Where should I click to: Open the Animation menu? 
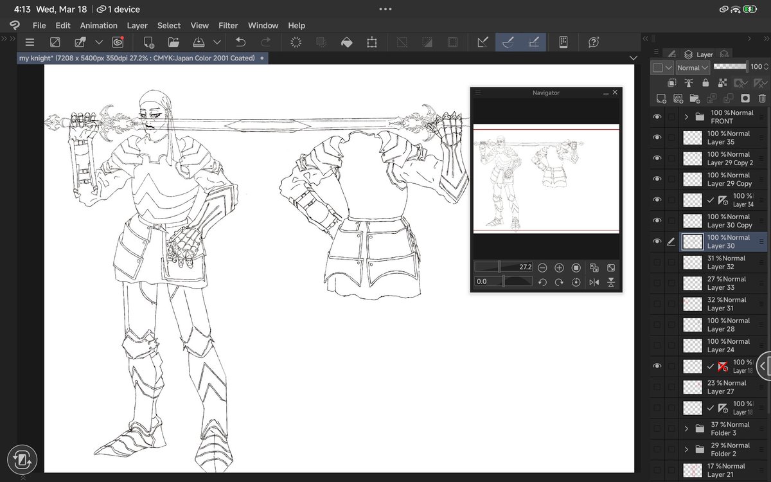coord(98,26)
